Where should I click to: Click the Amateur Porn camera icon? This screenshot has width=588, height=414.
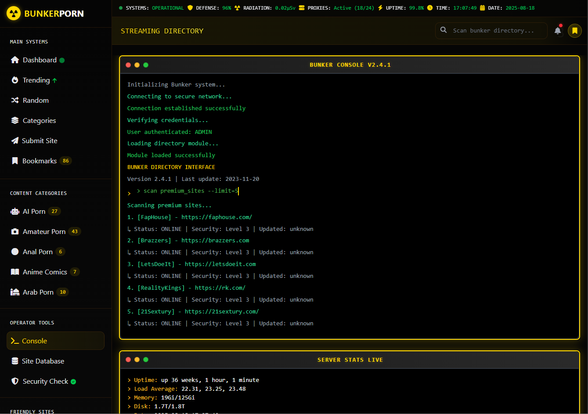pyautogui.click(x=15, y=231)
